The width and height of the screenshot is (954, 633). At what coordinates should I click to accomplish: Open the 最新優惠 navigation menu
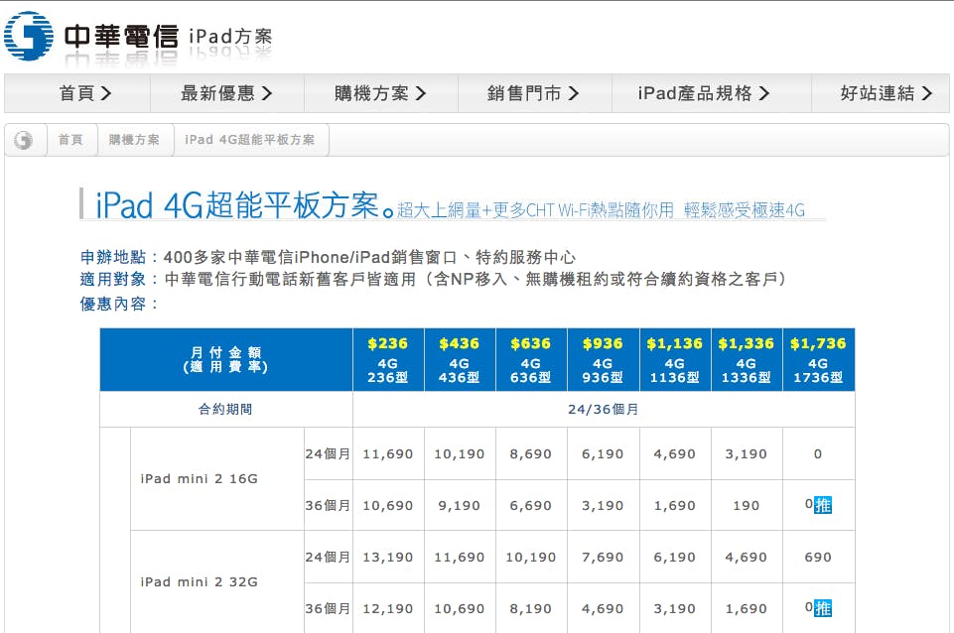227,93
